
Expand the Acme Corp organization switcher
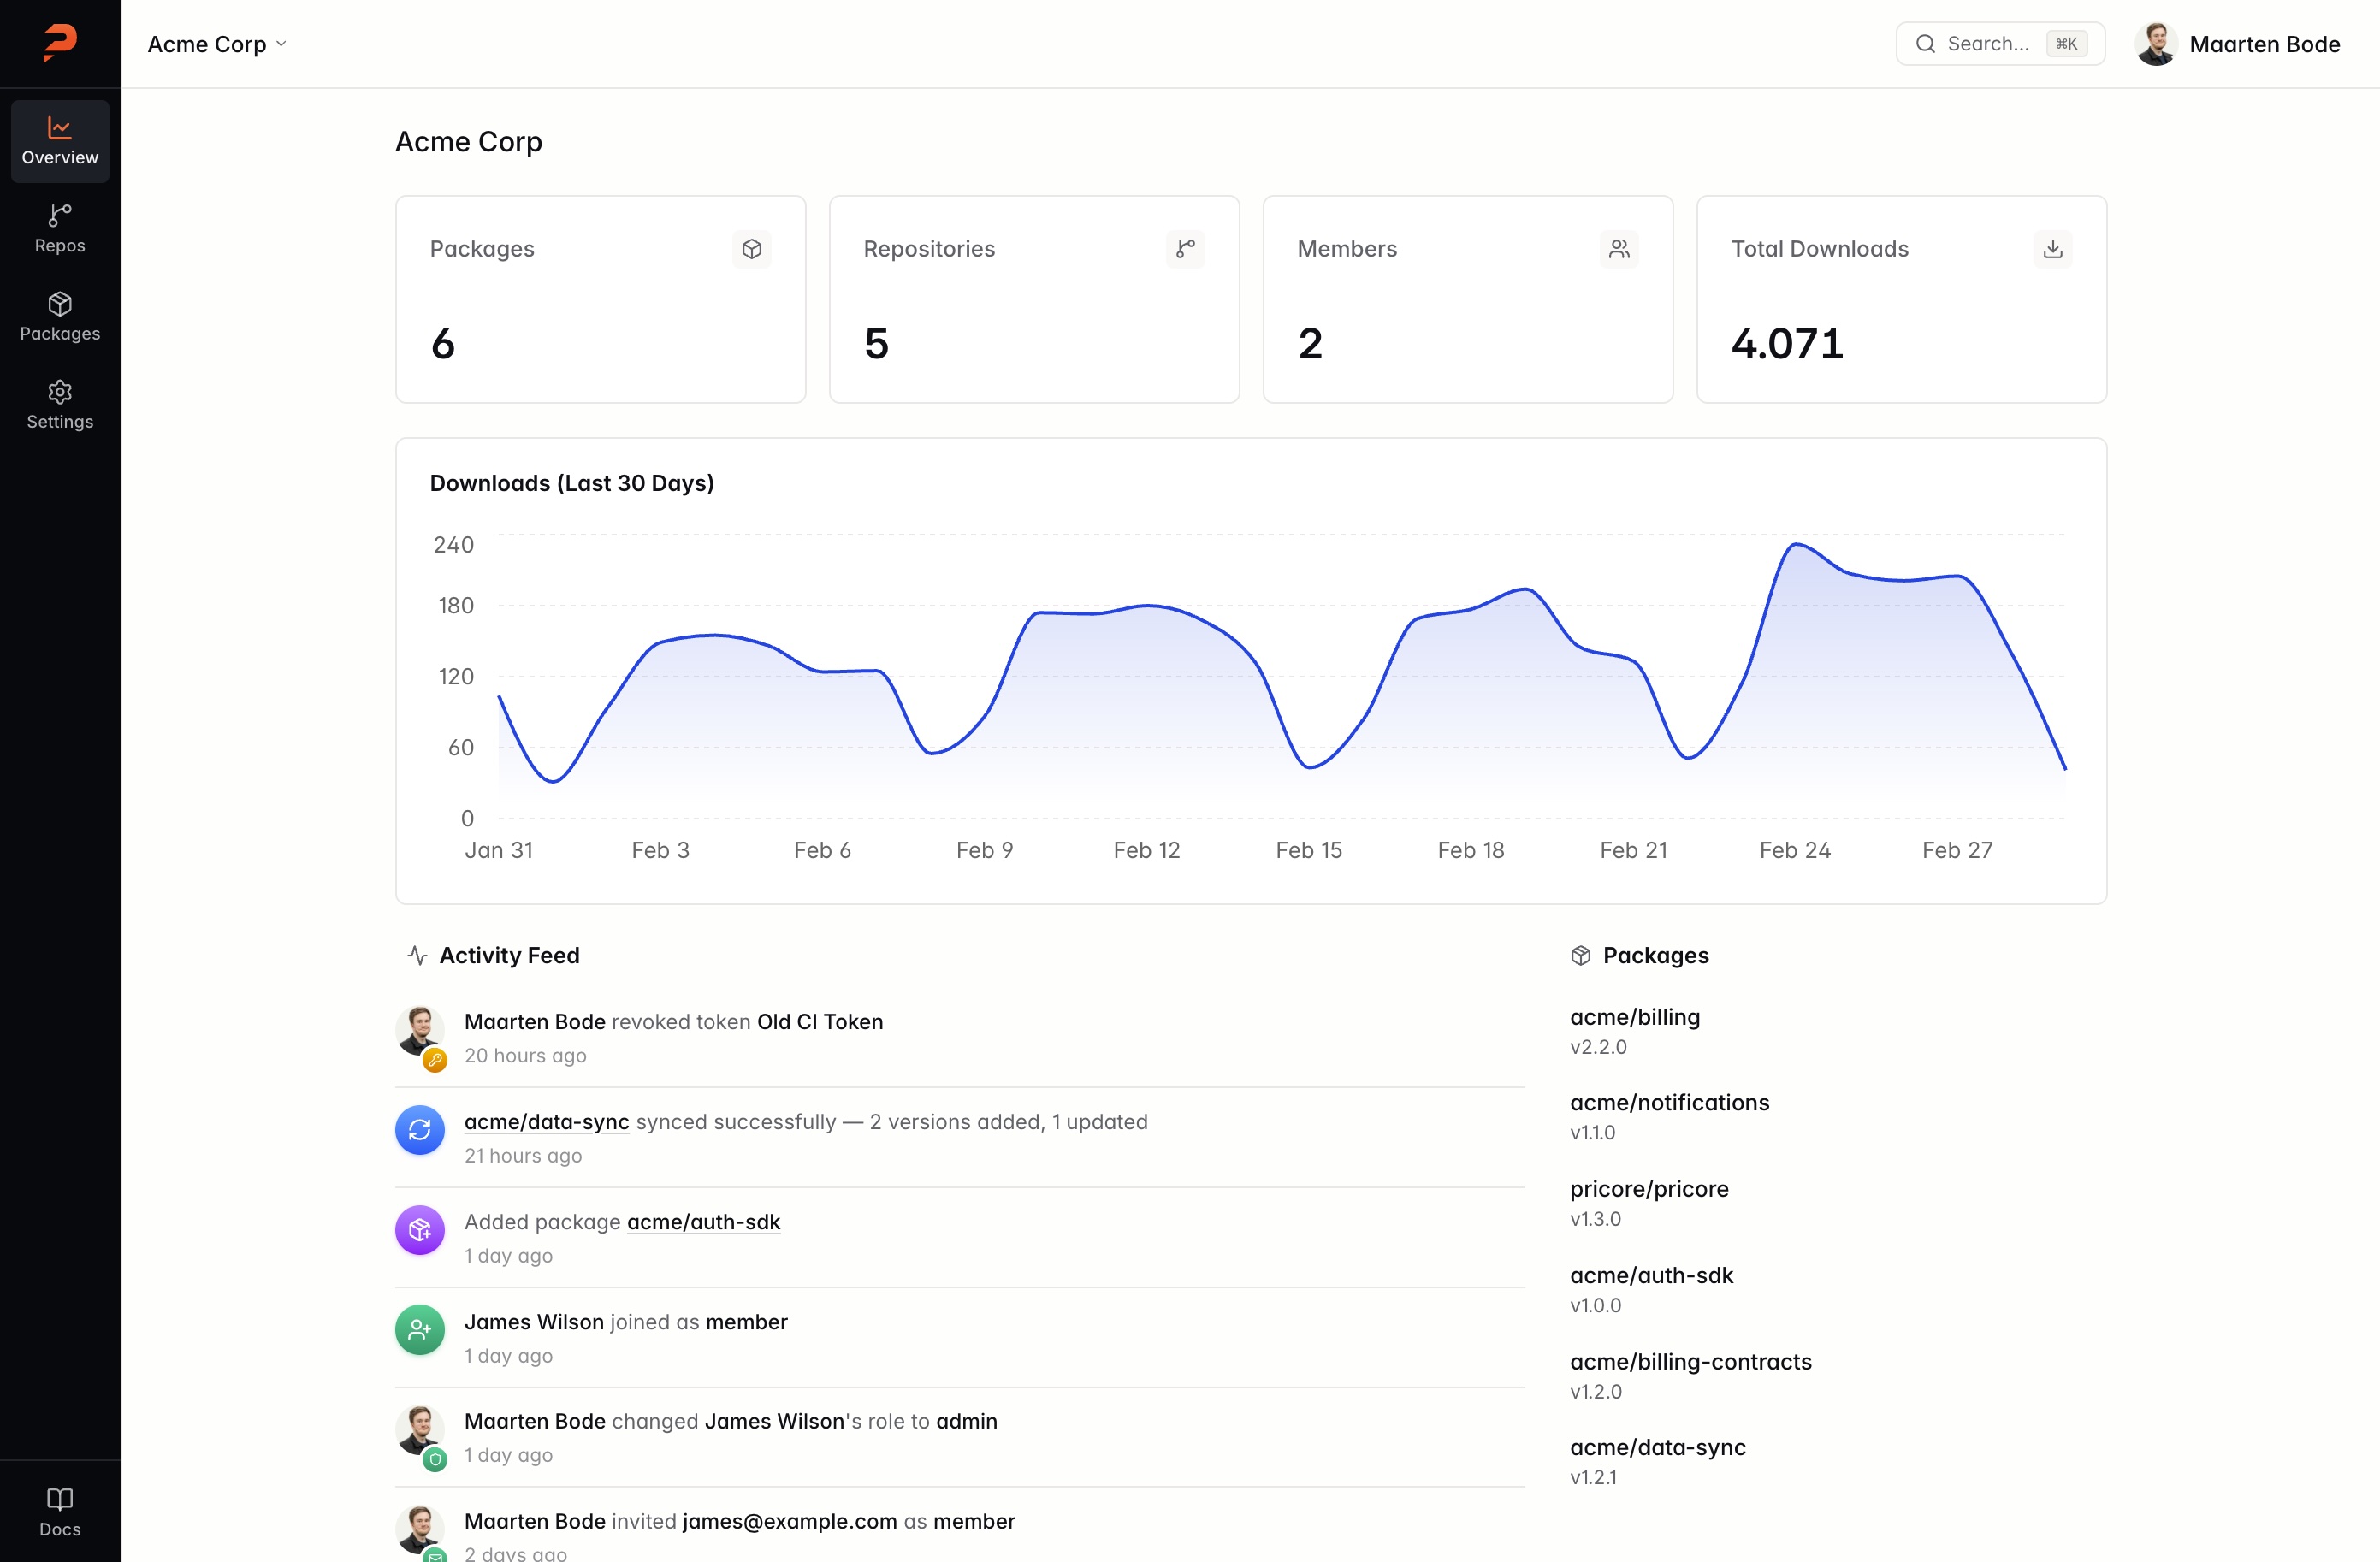[x=216, y=43]
